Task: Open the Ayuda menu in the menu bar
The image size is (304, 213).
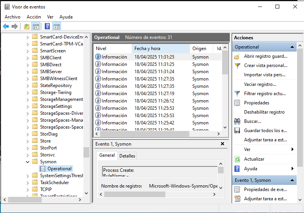Action: (66, 17)
